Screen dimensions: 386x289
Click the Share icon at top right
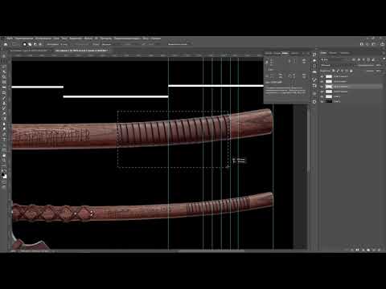point(383,44)
